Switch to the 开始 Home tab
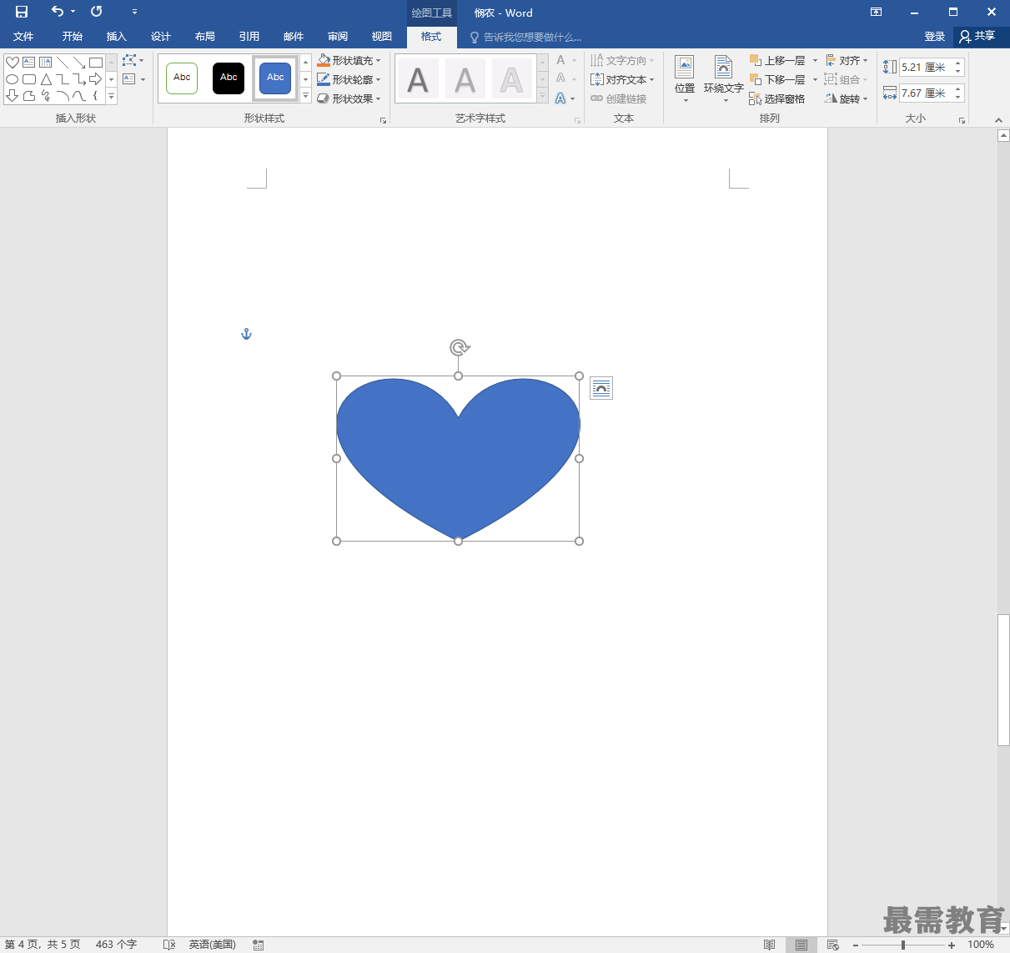This screenshot has height=953, width=1010. click(x=73, y=37)
